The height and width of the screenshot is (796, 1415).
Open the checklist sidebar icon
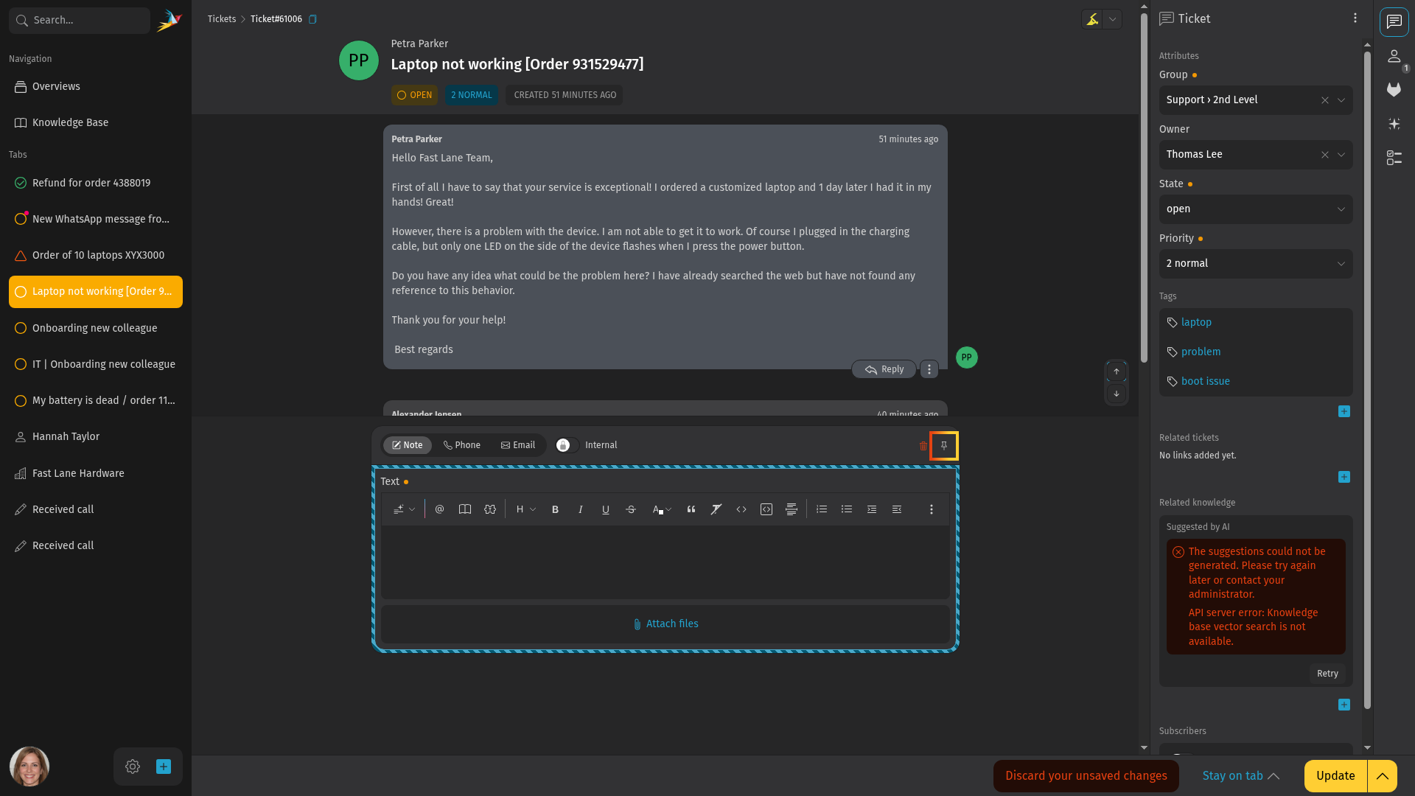tap(1394, 158)
